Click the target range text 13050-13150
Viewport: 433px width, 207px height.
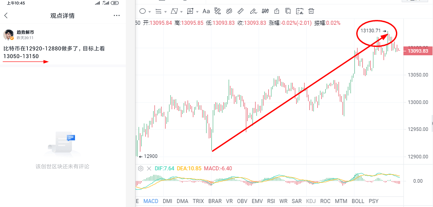coord(21,56)
